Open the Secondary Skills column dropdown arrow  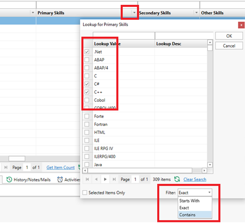point(196,12)
